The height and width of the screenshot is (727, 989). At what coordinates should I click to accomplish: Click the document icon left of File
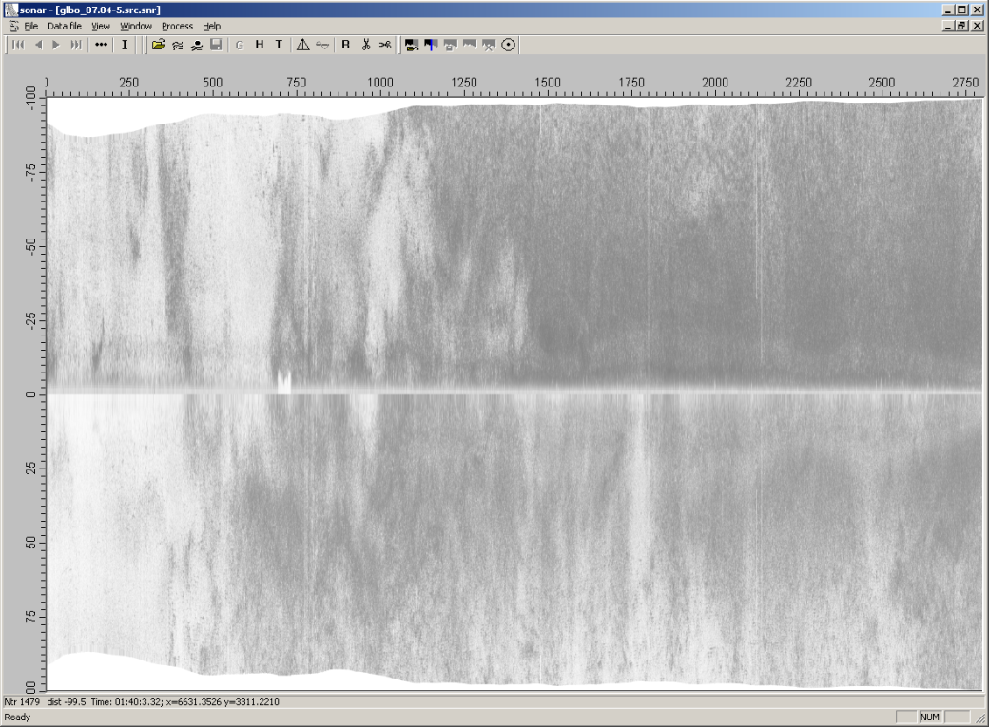click(14, 26)
